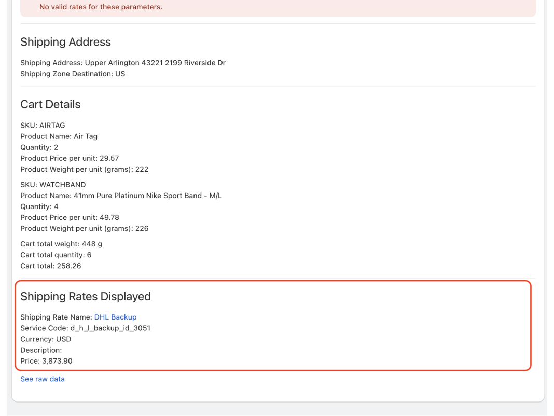Select the product weight 226 grams line
The image size is (554, 416).
[85, 229]
